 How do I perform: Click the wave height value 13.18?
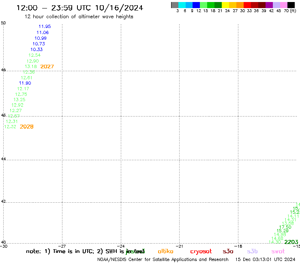pyautogui.click(x=31, y=66)
